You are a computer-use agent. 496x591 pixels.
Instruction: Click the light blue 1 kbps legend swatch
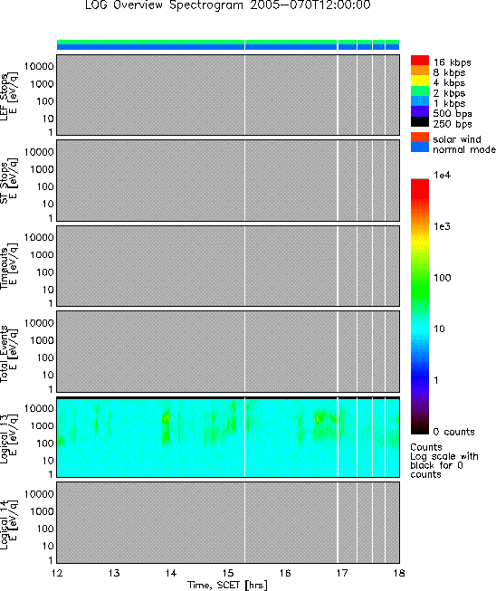[x=420, y=101]
